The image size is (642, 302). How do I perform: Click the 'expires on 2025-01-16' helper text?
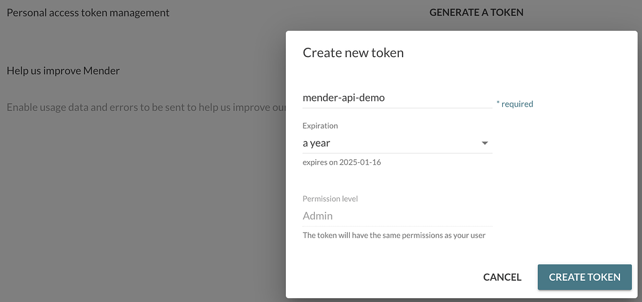(342, 163)
